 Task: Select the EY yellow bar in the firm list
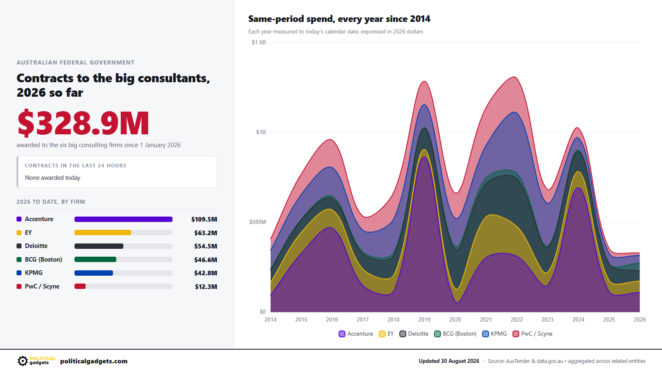click(x=103, y=233)
